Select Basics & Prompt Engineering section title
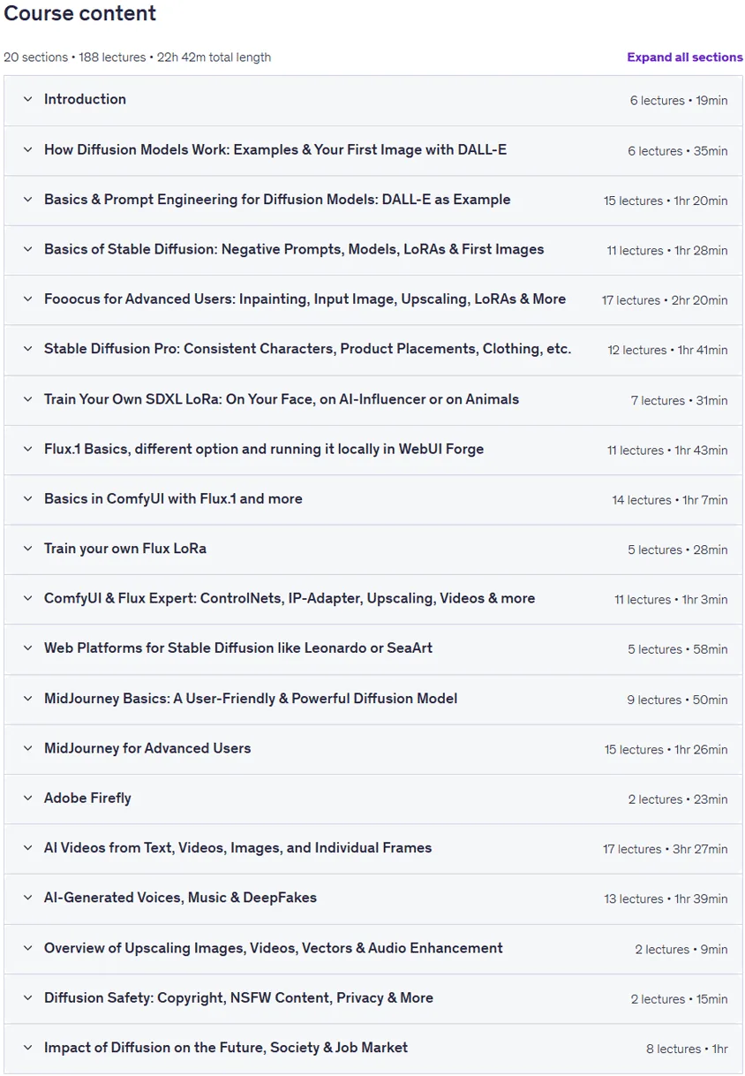This screenshot has width=745, height=1076. click(277, 200)
